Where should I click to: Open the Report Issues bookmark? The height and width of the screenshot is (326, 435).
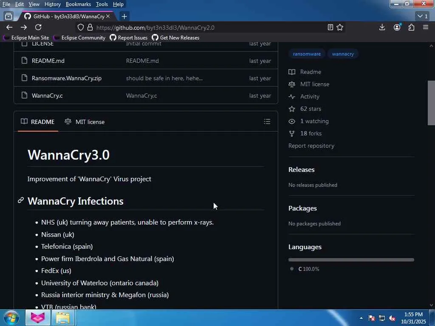click(129, 37)
